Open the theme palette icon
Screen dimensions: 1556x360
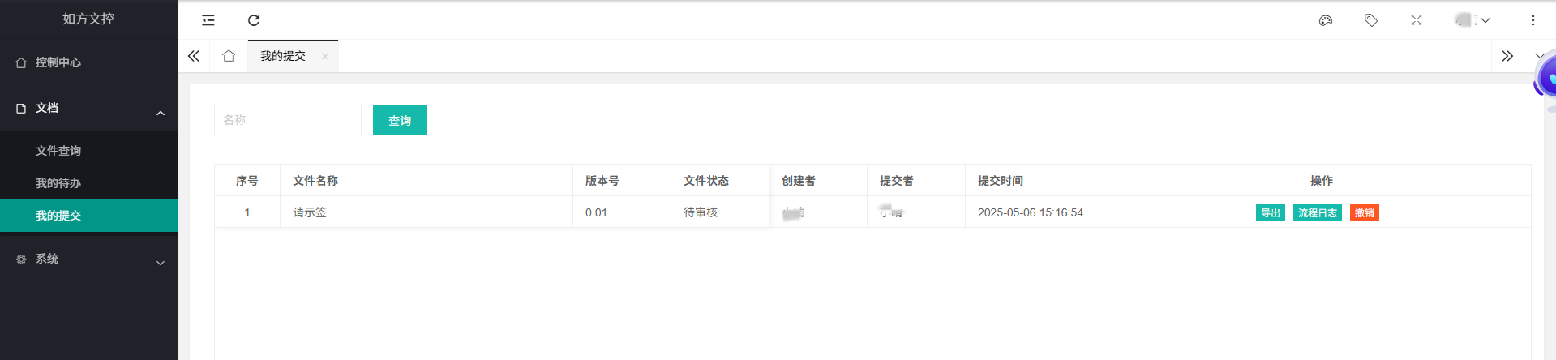(x=1326, y=20)
